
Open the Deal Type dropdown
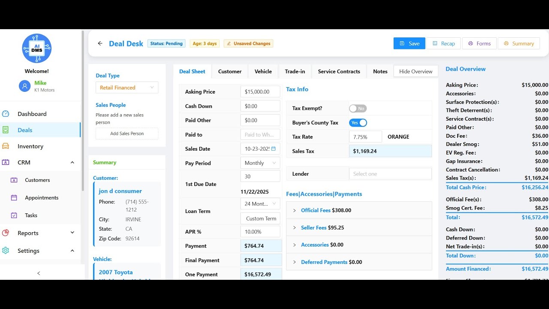pos(127,88)
